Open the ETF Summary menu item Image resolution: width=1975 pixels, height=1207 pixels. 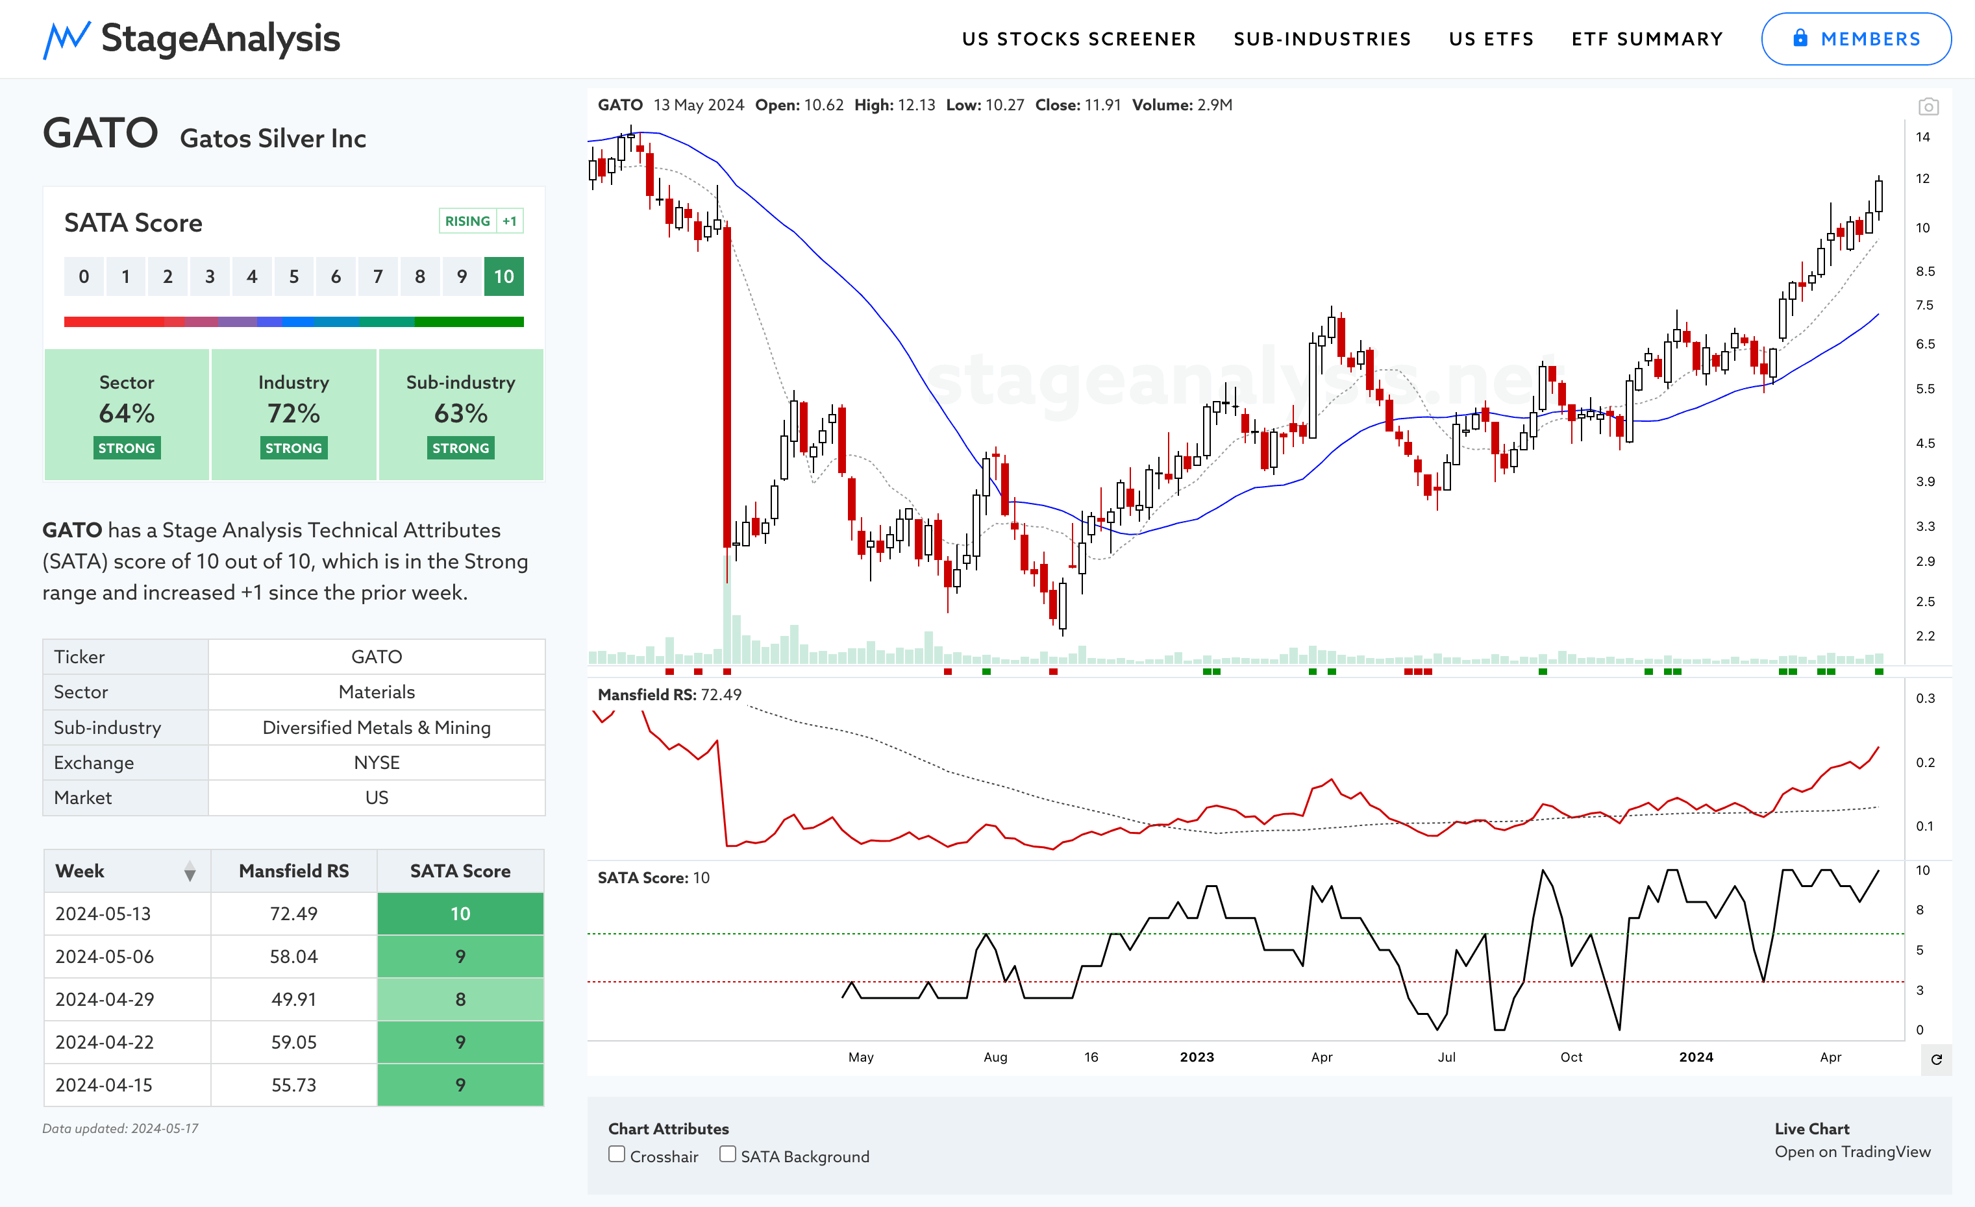(x=1647, y=39)
